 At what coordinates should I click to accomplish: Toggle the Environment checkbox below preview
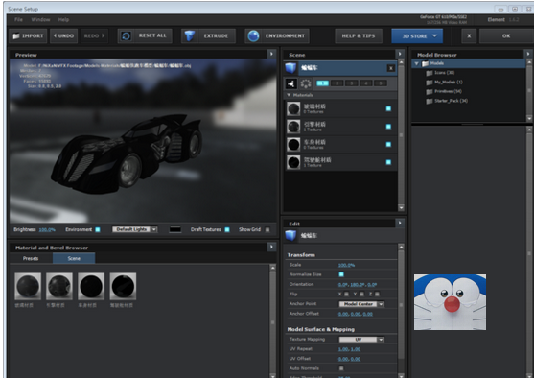coord(98,229)
